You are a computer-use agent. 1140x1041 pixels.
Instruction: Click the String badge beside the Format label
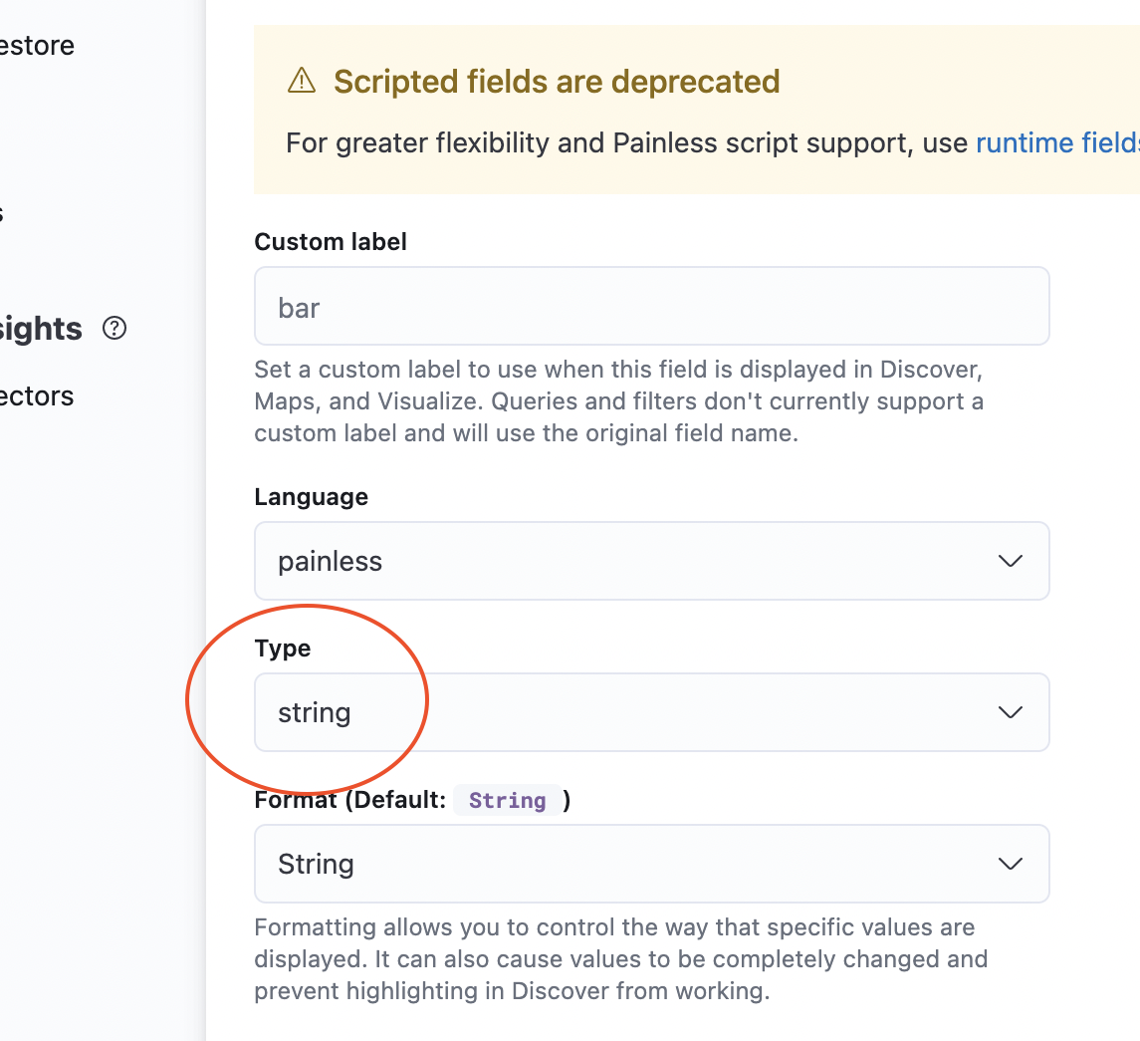508,800
